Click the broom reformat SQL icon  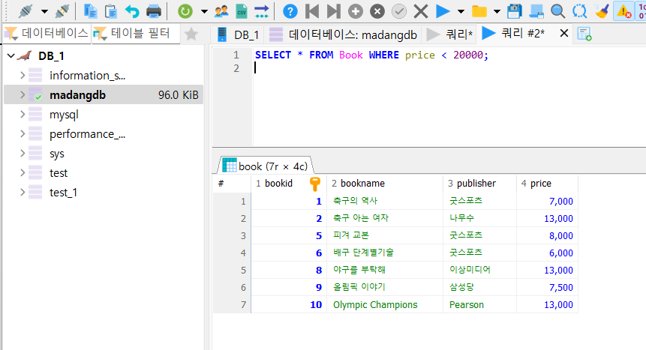click(602, 11)
